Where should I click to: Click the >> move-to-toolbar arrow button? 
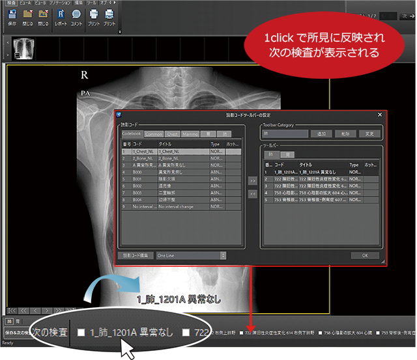click(x=253, y=180)
